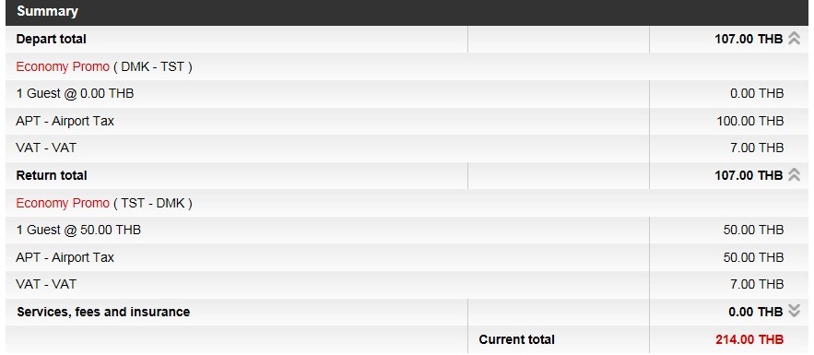Select the Return total row label
The height and width of the screenshot is (355, 814).
52,175
